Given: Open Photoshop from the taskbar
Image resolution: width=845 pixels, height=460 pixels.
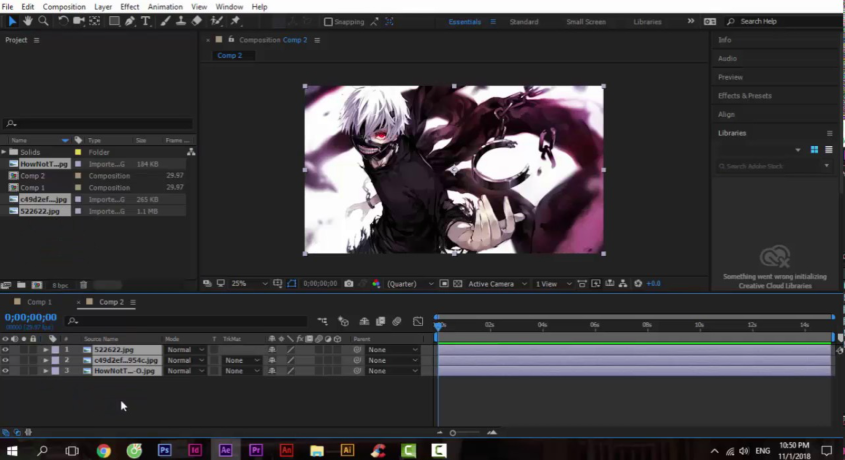Looking at the screenshot, I should pos(164,450).
